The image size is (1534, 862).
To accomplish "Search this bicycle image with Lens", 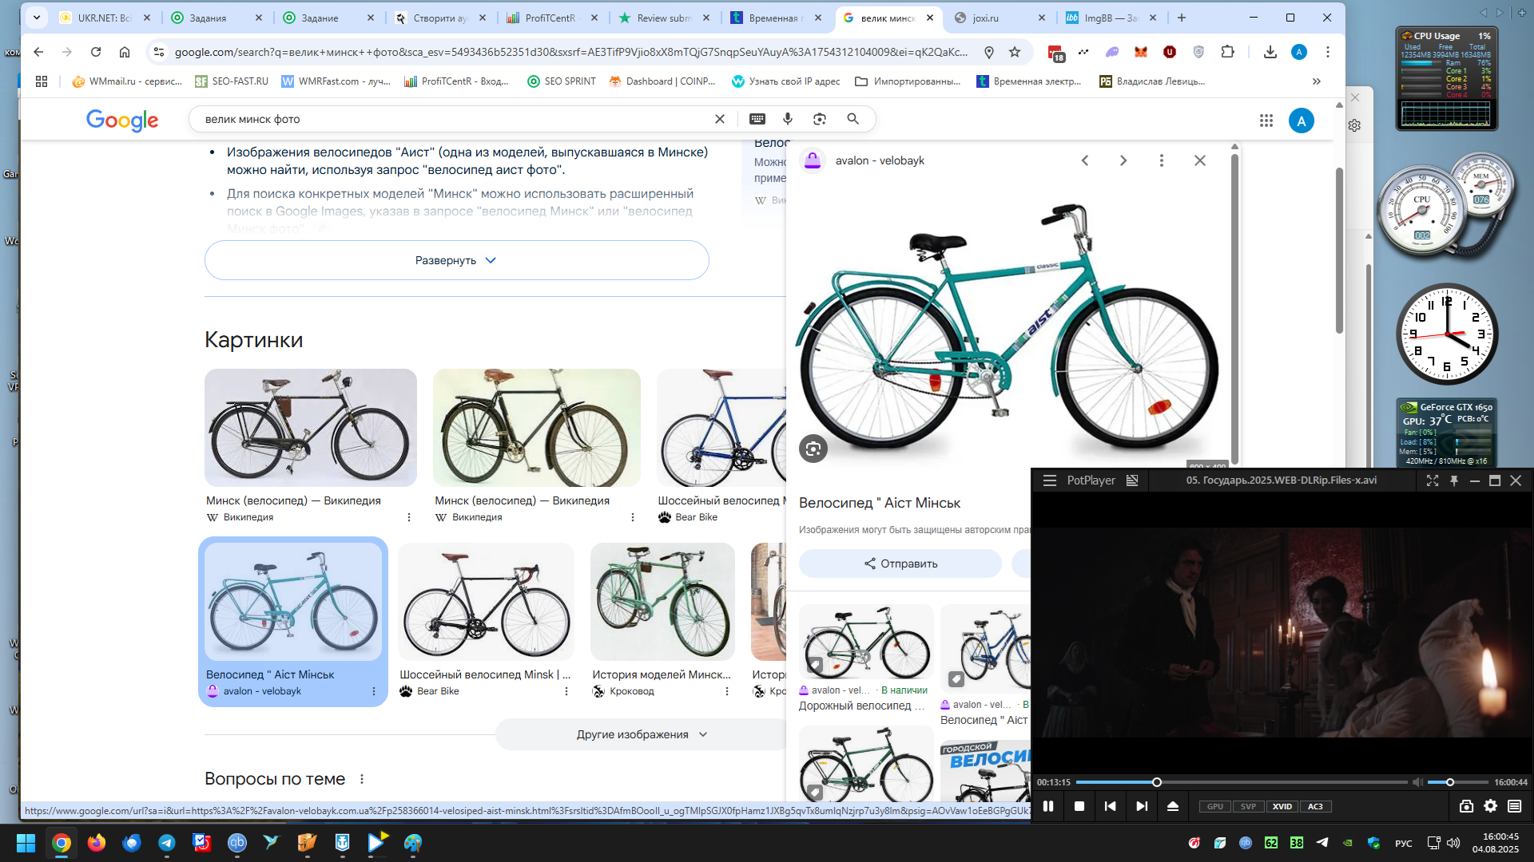I will (813, 449).
